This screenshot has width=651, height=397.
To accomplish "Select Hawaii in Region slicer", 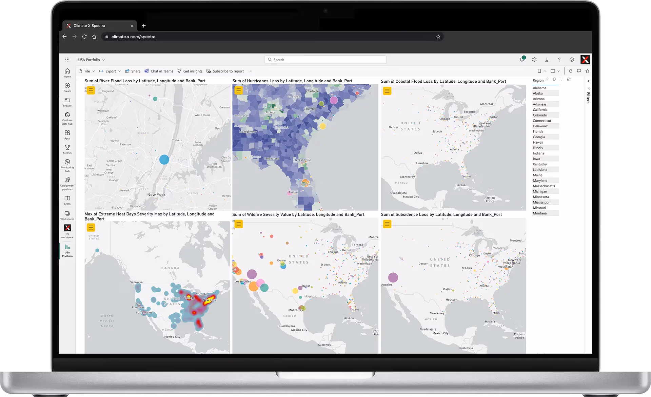I will pos(545,142).
